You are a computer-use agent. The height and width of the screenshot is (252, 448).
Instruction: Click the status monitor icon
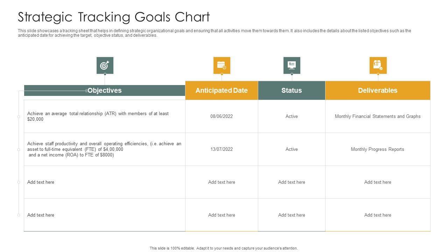292,65
